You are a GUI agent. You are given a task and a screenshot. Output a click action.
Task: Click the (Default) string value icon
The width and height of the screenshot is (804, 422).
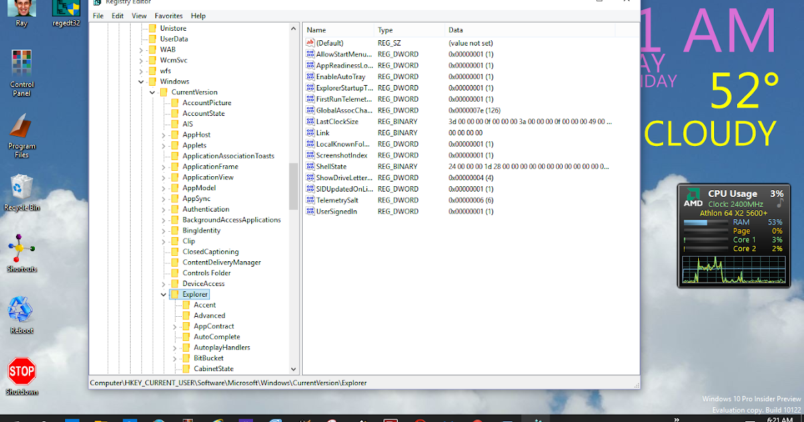(310, 43)
